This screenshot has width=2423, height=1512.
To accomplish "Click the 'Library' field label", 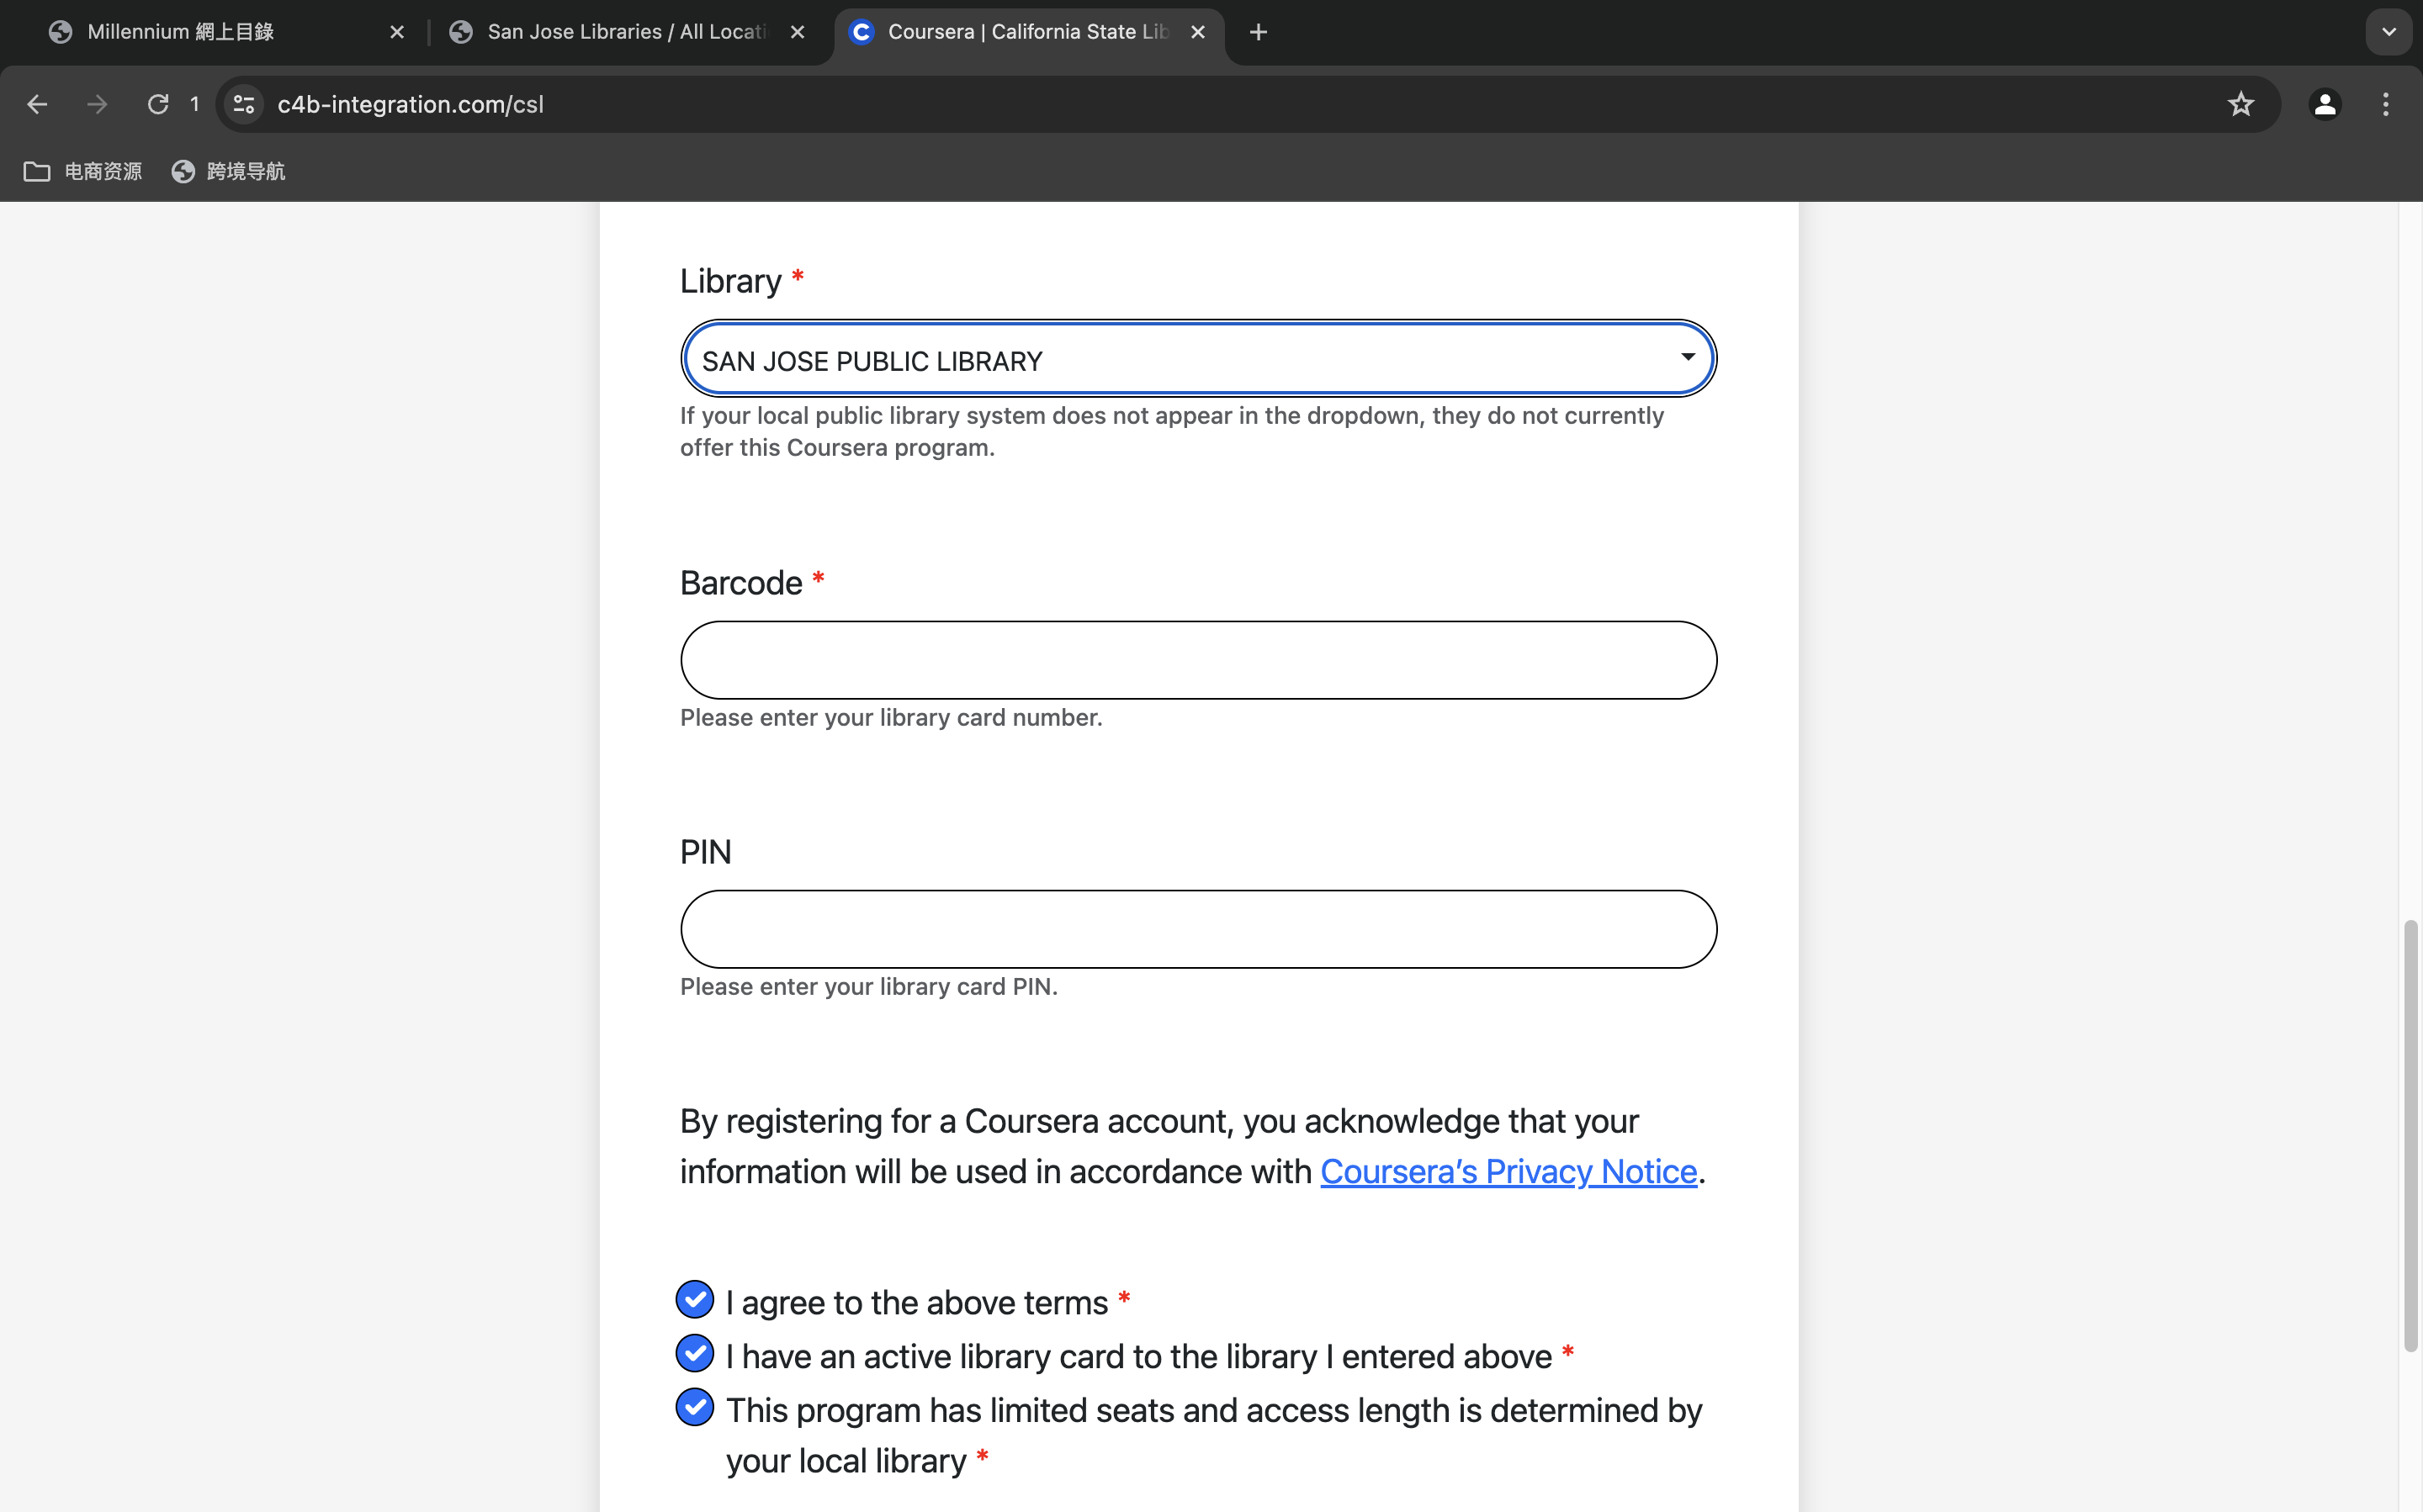I will pos(730,281).
